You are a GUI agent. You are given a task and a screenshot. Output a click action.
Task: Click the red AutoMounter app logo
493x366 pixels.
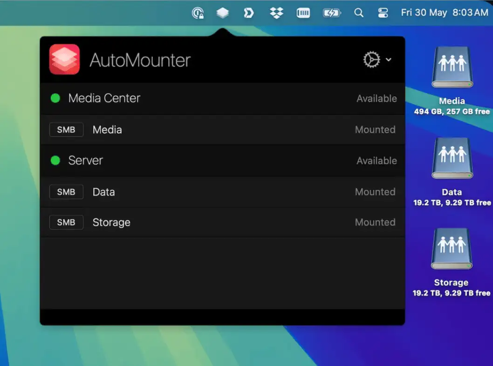click(x=64, y=59)
